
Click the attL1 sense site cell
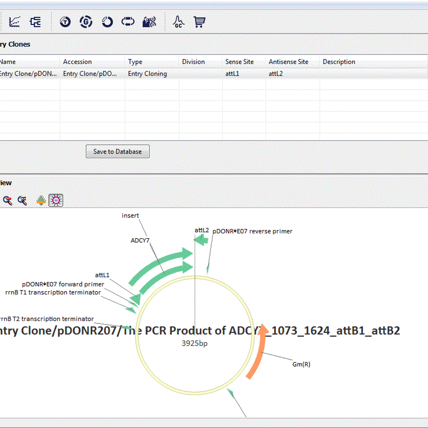pos(244,74)
